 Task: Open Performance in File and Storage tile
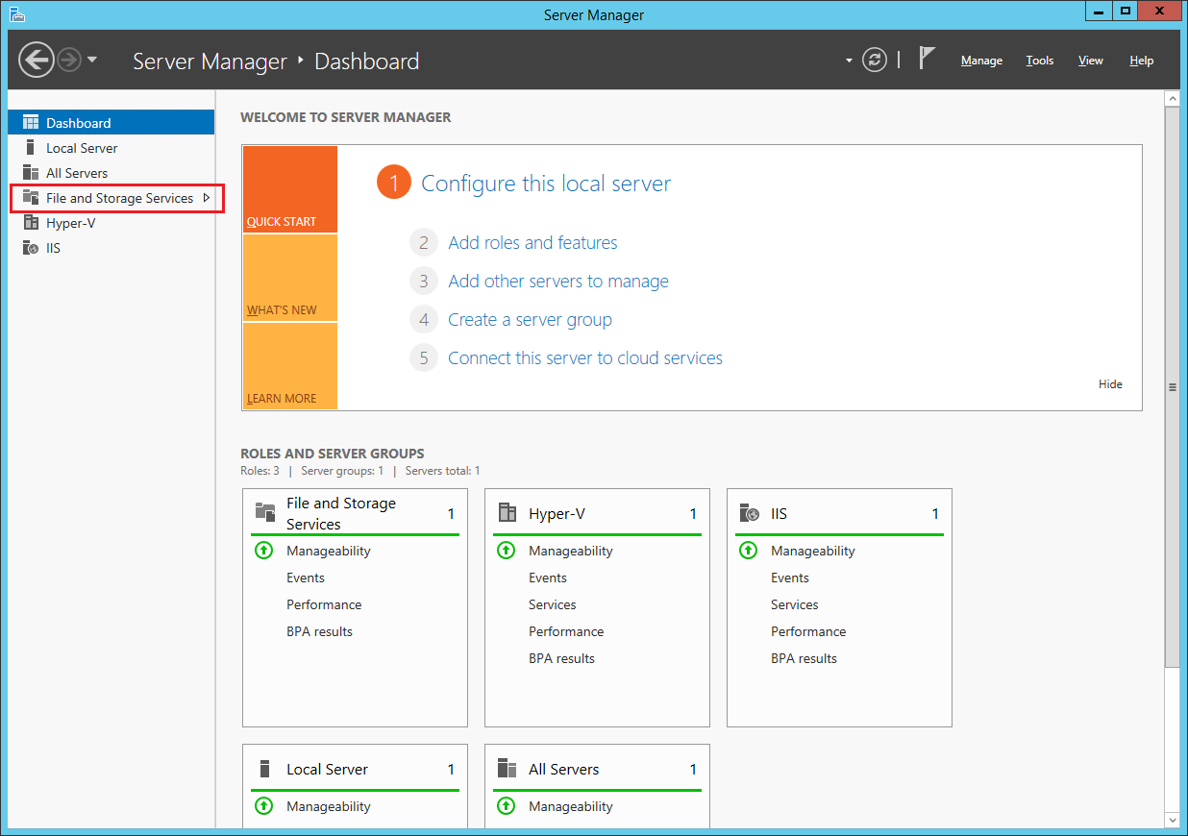coord(324,604)
